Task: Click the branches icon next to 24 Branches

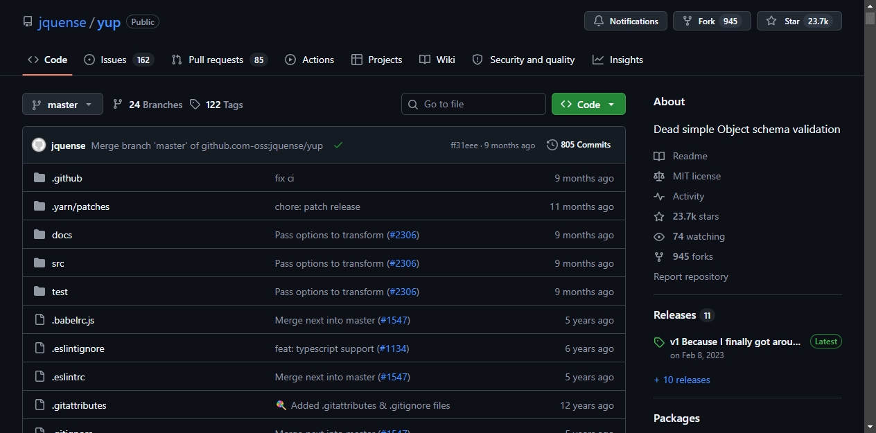Action: pos(118,104)
